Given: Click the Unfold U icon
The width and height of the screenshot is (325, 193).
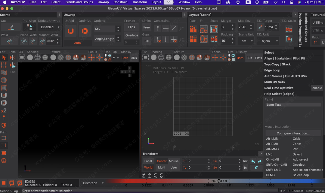Looking at the screenshot, I should pos(70,31).
